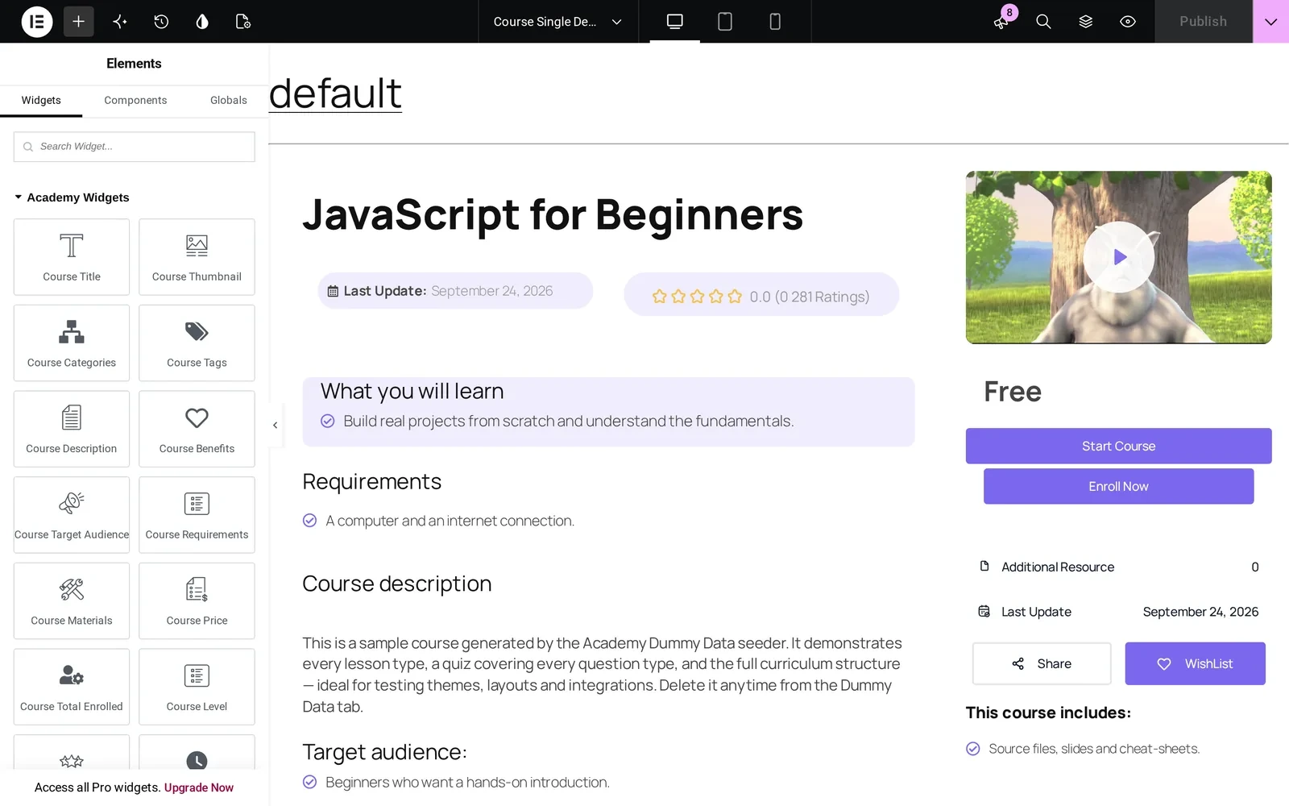Switch to the Widgets tab

41,101
